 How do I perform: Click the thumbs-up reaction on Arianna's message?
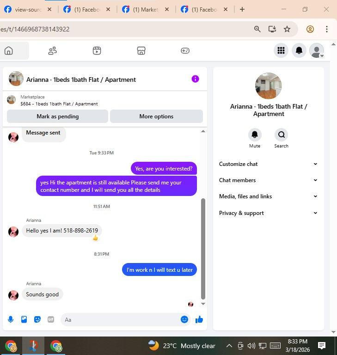pyautogui.click(x=95, y=238)
